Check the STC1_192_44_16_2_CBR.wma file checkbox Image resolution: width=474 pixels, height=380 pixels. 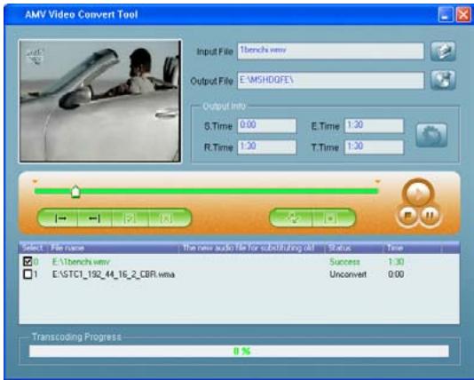pyautogui.click(x=28, y=274)
